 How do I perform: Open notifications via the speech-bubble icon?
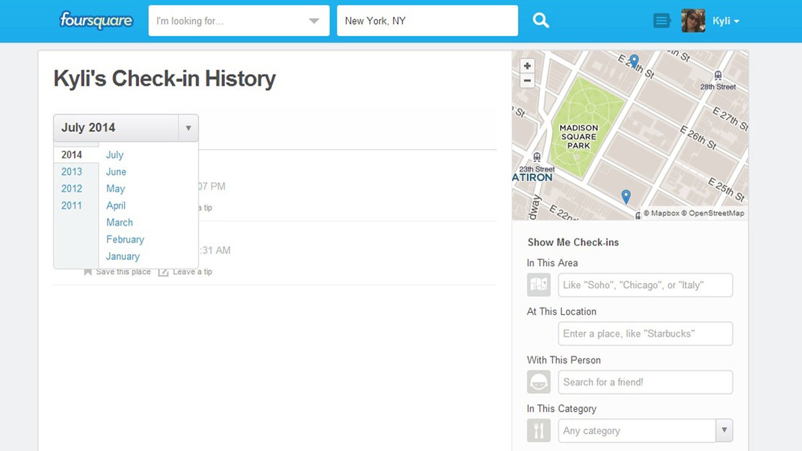point(662,20)
